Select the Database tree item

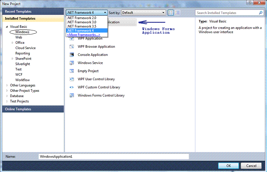pyautogui.click(x=17, y=96)
